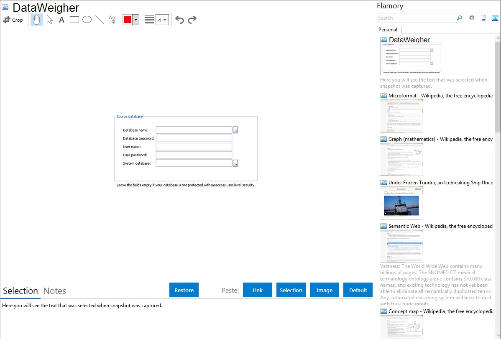
Task: Click the document page icon in Flamory header
Action: [x=483, y=18]
